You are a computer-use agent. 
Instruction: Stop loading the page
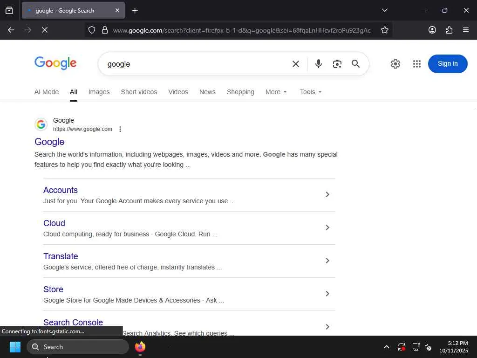pos(44,30)
